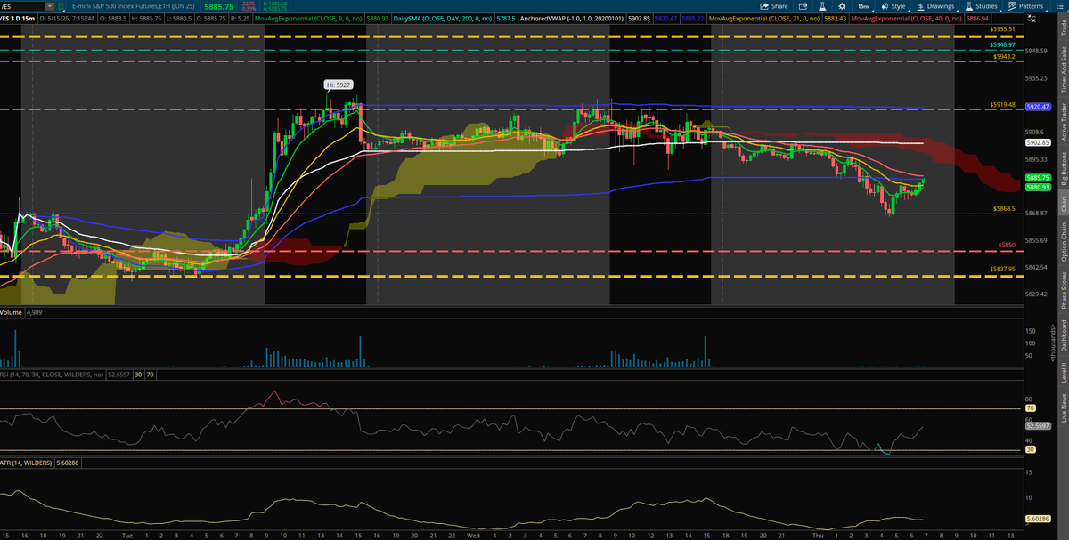This screenshot has width=1069, height=540.
Task: Click the $5837.95 price level label
Action: pos(1004,269)
